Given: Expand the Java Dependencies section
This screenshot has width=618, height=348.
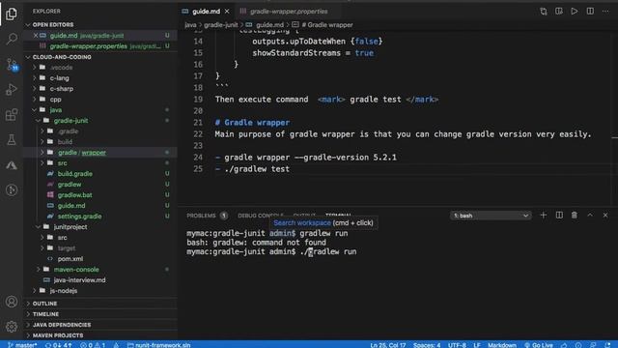Looking at the screenshot, I should point(100,325).
